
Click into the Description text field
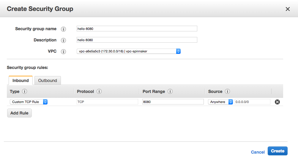[137, 40]
